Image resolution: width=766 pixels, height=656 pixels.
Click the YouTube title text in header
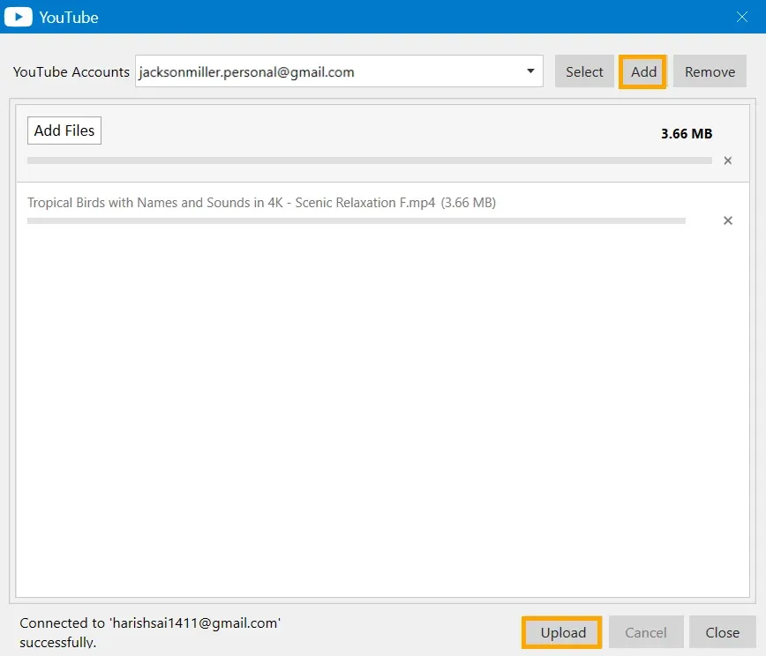[x=69, y=17]
